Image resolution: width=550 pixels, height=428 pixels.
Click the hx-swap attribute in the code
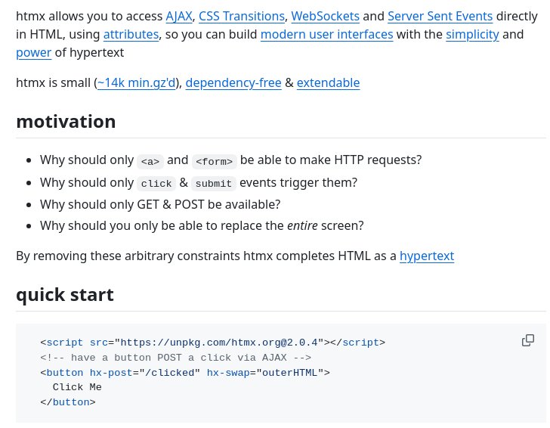(227, 372)
